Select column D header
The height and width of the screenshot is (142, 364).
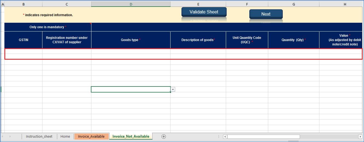pyautogui.click(x=131, y=4)
